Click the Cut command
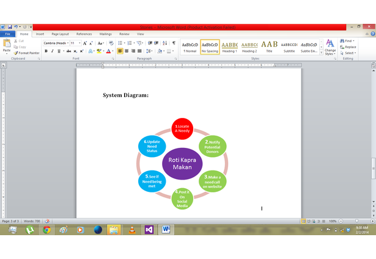The width and height of the screenshot is (376, 259). (x=19, y=41)
